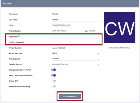Enable the 2FA toggle switch

53,81
